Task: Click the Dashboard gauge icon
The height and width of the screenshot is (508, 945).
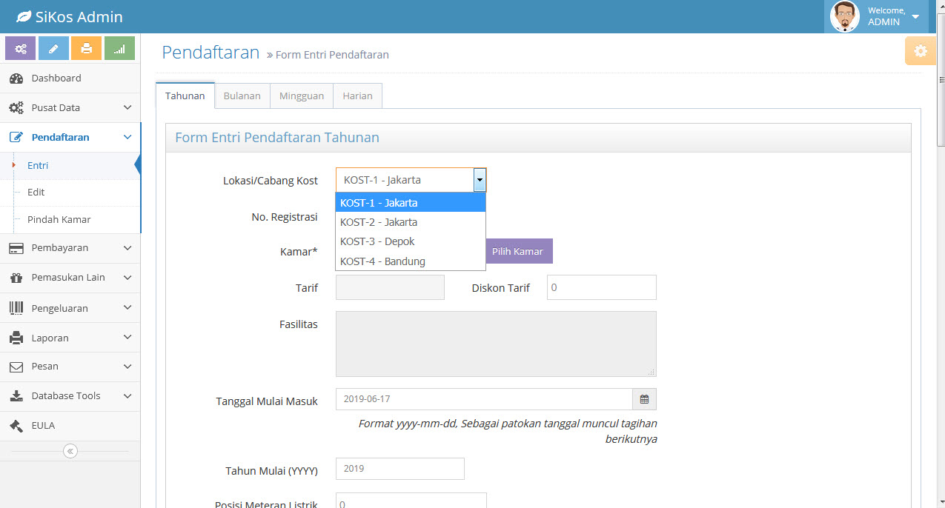Action: pyautogui.click(x=16, y=78)
